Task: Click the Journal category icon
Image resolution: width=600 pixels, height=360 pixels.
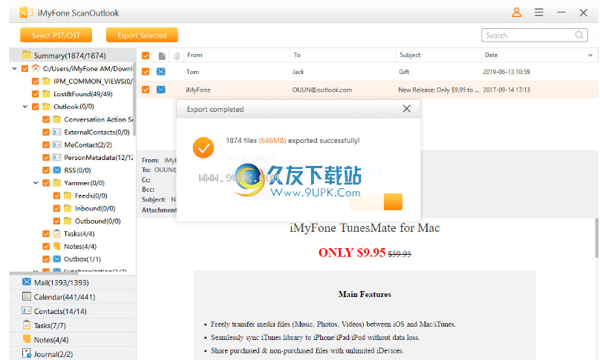Action: click(27, 353)
